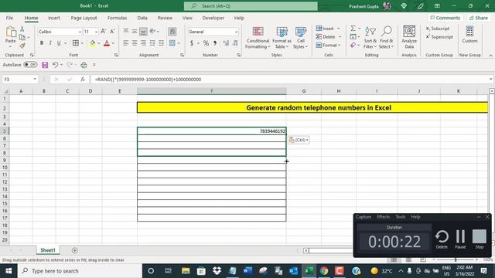Toggle Underline formatting
Viewport: 495px width, 278px height.
[x=59, y=43]
